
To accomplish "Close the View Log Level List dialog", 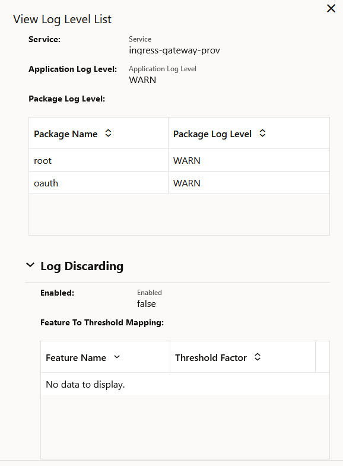I will 331,8.
